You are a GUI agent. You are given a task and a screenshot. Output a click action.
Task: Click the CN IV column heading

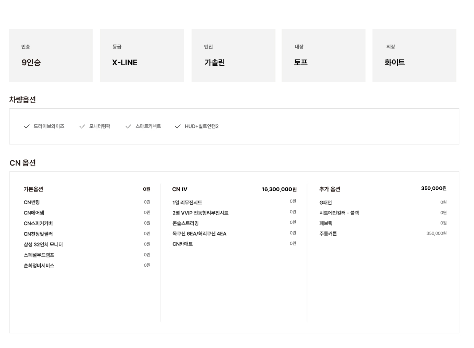[x=180, y=189]
